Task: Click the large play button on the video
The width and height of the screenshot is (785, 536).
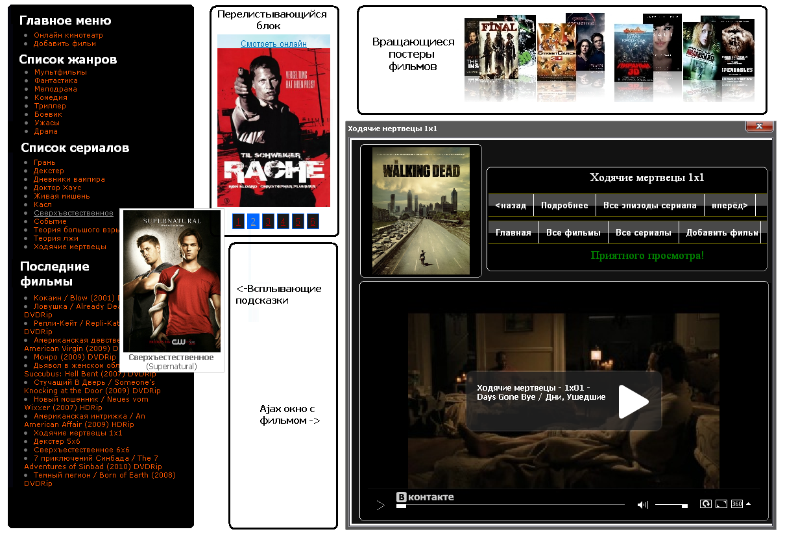Action: click(633, 402)
